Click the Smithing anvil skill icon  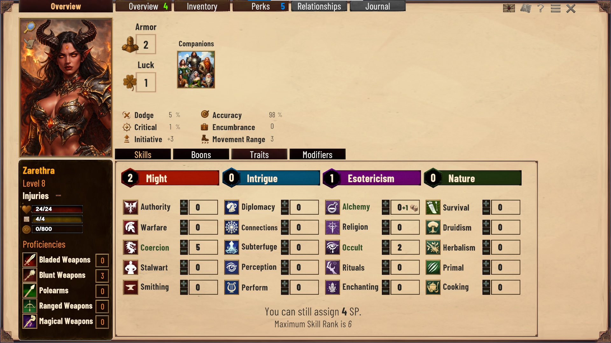130,287
